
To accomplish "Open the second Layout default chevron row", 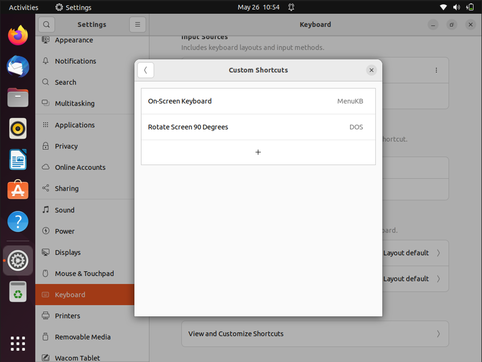I will [414, 279].
